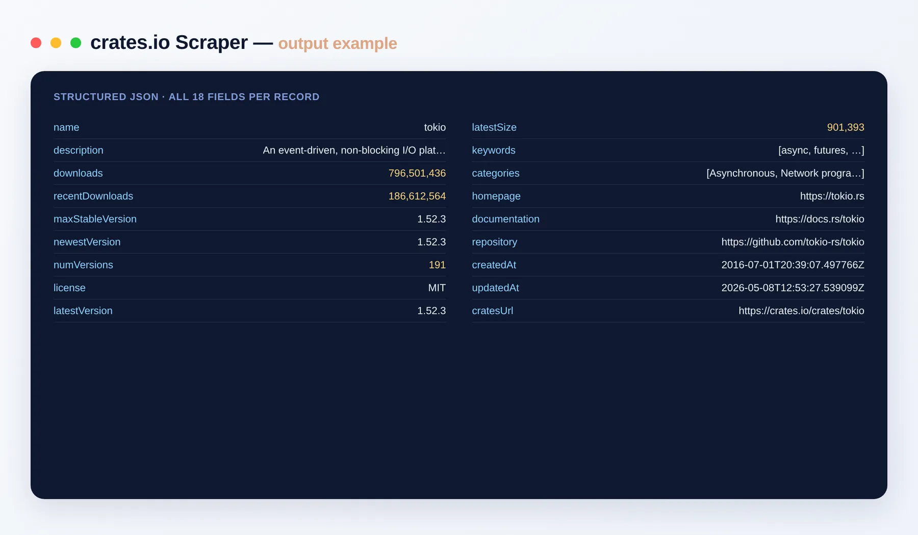The image size is (918, 535).
Task: Open the https://docs.rs/tokio URL
Action: (x=820, y=219)
